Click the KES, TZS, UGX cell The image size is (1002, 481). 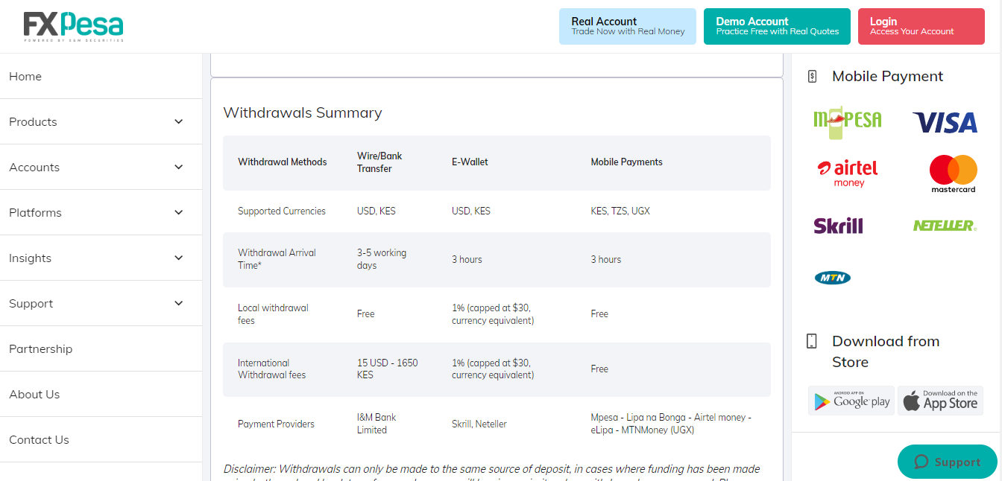(x=620, y=211)
